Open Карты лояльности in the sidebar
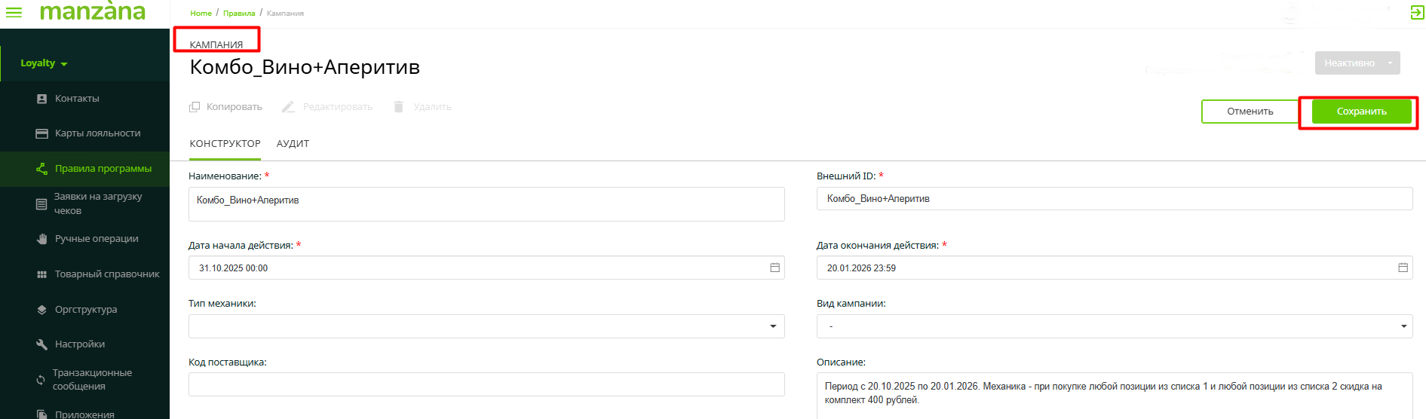This screenshot has height=419, width=1426. 97,133
